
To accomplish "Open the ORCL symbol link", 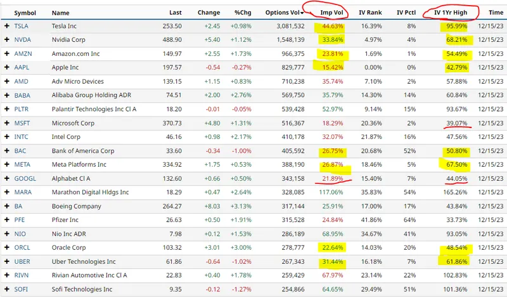I will [x=22, y=247].
